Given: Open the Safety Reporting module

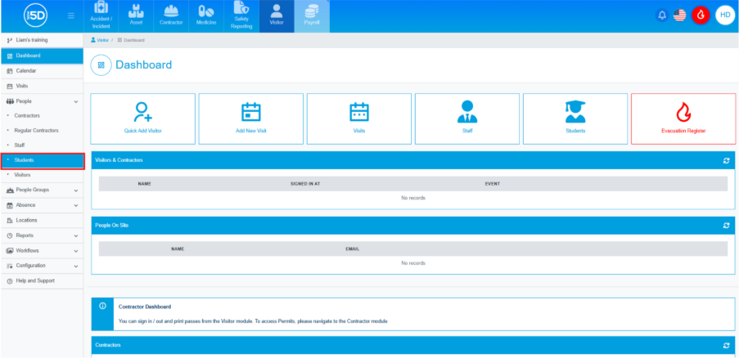Looking at the screenshot, I should (241, 16).
